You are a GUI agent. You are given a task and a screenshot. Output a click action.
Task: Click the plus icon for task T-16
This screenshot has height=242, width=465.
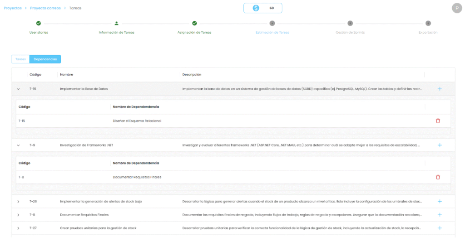439,89
